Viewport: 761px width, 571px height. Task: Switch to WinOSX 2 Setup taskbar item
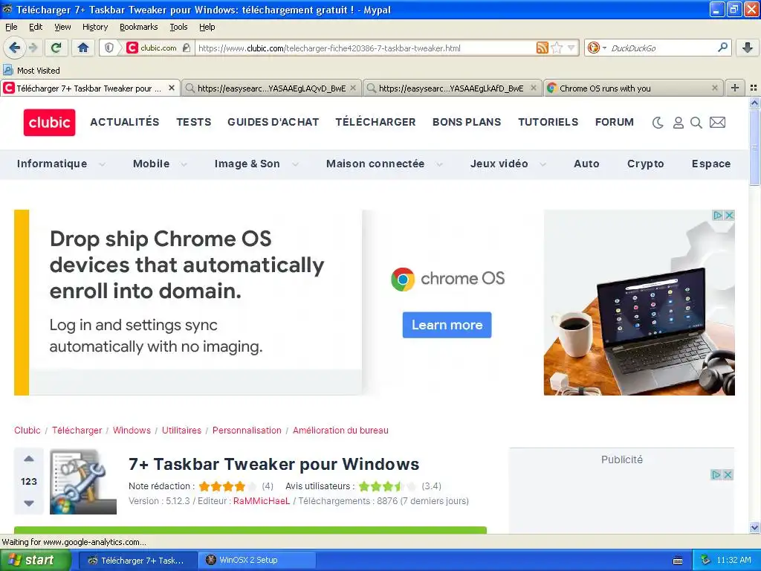(256, 560)
